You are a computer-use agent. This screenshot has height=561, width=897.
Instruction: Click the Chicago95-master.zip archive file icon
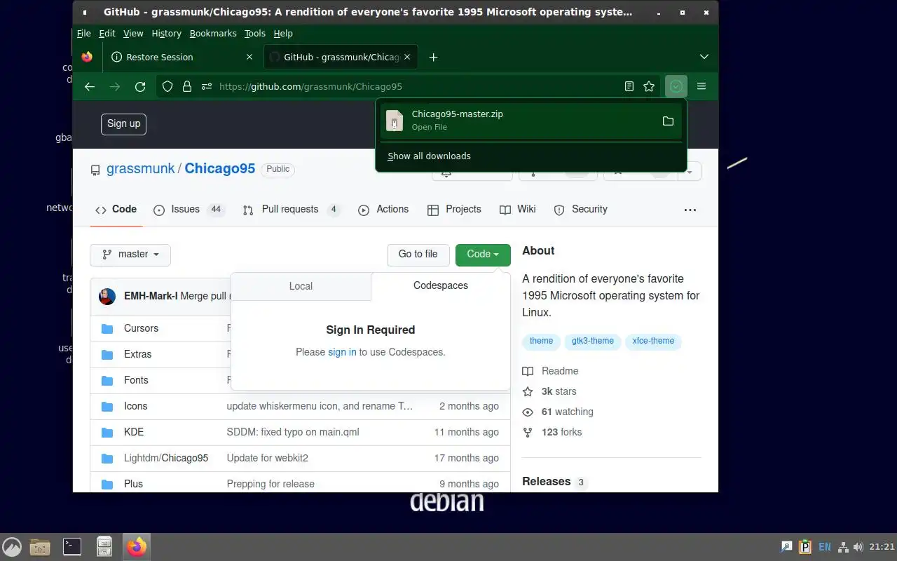(x=395, y=121)
